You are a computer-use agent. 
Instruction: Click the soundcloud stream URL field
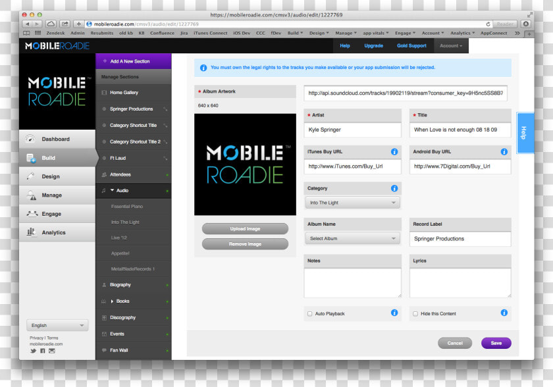tap(406, 93)
